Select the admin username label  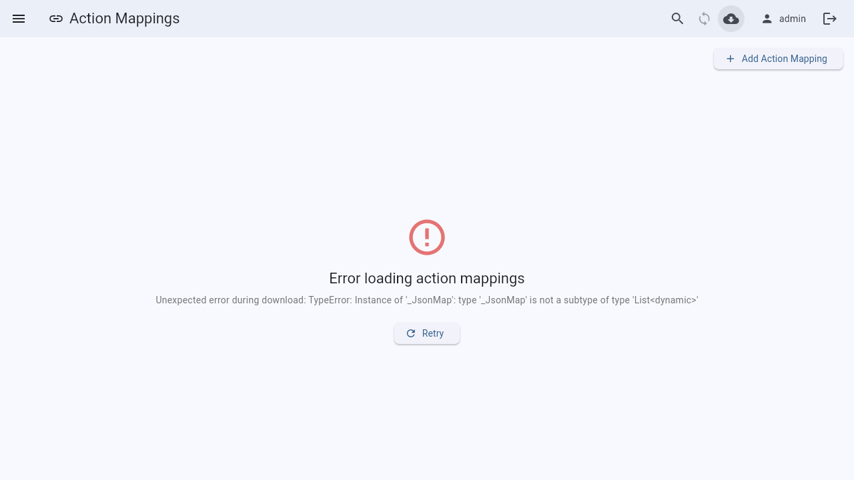coord(793,19)
